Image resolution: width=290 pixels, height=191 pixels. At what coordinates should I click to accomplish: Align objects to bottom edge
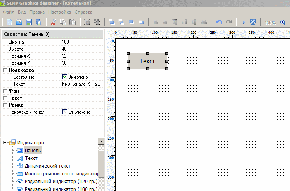[184, 22]
